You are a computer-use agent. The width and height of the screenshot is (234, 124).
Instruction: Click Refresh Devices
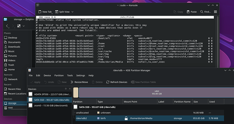pyautogui.click(x=117, y=82)
